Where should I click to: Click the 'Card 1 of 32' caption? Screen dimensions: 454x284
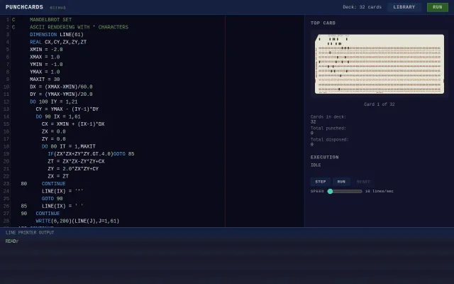pos(380,104)
